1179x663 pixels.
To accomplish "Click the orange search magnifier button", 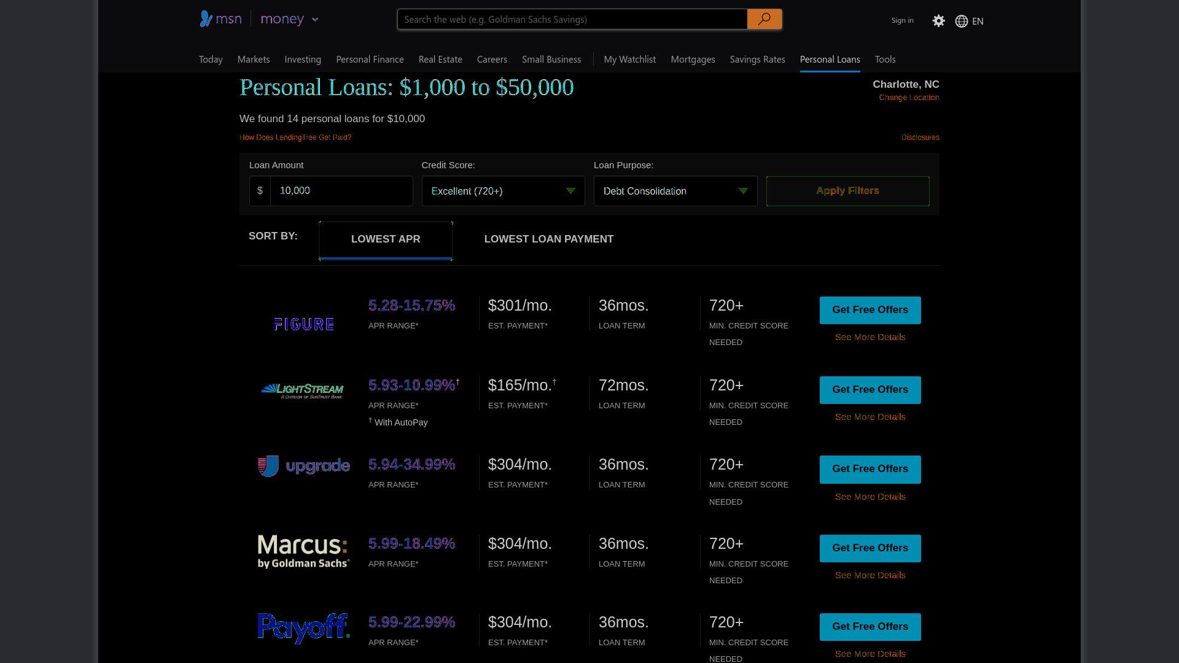I will click(765, 19).
